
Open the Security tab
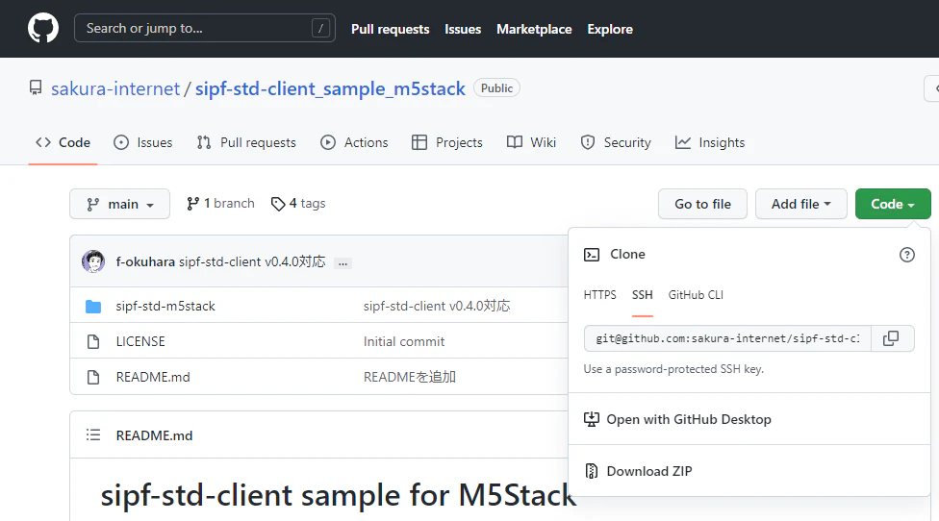coord(616,142)
